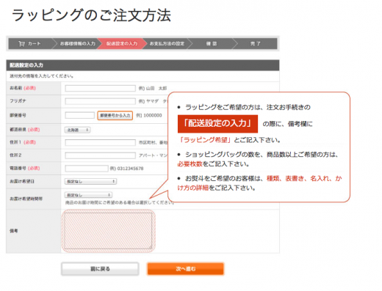This screenshot has width=382, height=291.
Task: Select the お支払方法の設定 step
Action: click(167, 44)
